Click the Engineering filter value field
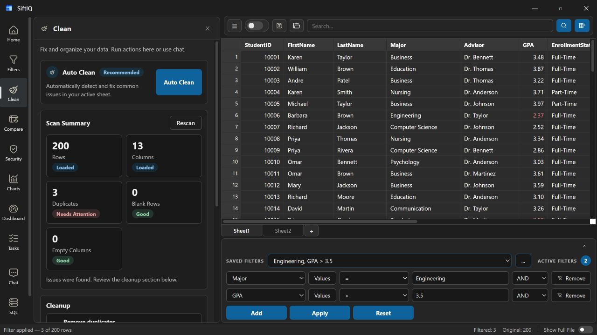This screenshot has height=335, width=597. coord(460,278)
